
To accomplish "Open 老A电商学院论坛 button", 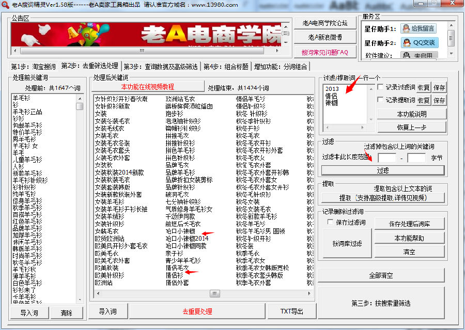I will point(325,23).
